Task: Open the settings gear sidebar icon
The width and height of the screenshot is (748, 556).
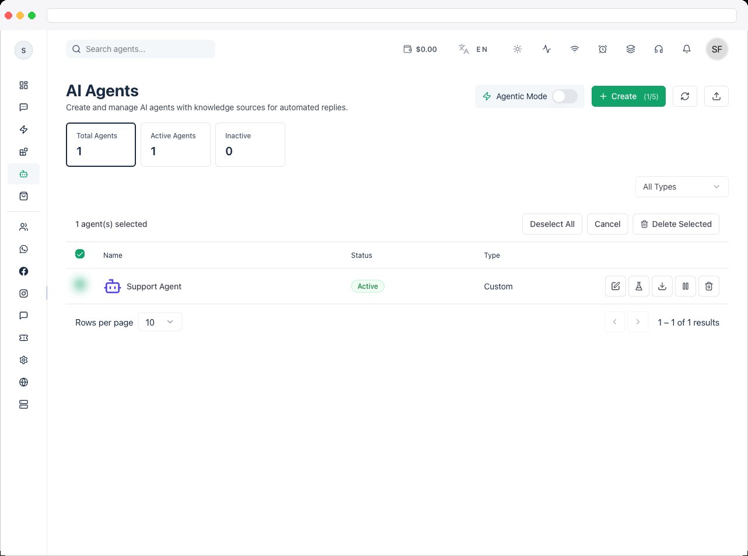Action: coord(23,360)
